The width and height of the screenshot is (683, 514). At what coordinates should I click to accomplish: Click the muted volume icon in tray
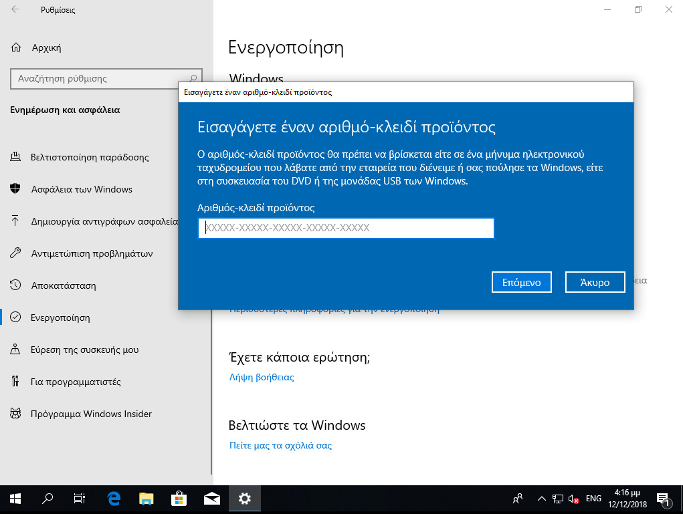point(574,499)
